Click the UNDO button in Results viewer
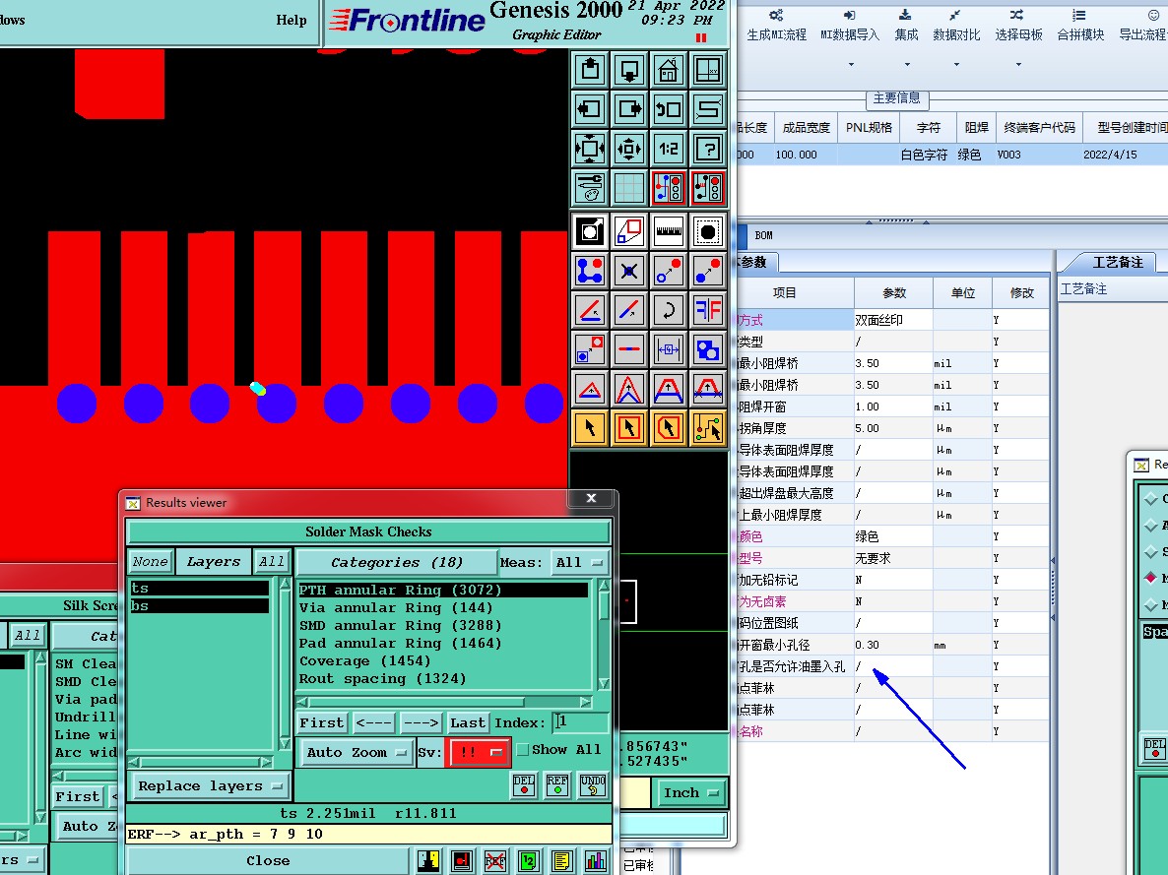The image size is (1168, 875). tap(593, 784)
